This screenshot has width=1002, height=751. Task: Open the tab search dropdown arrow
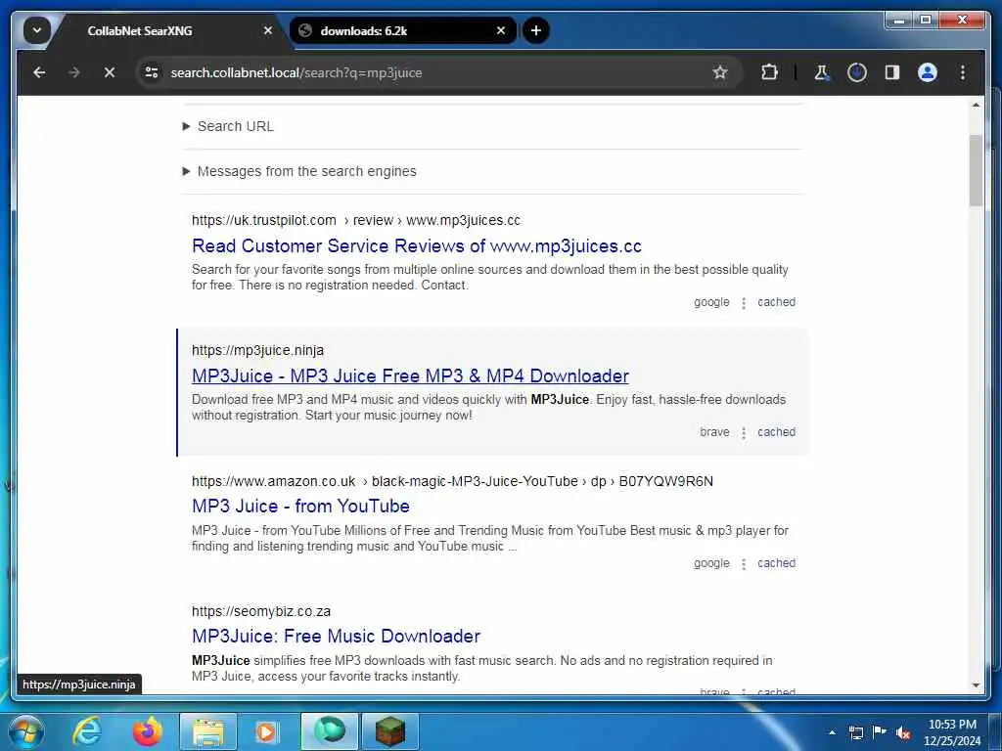pos(37,30)
